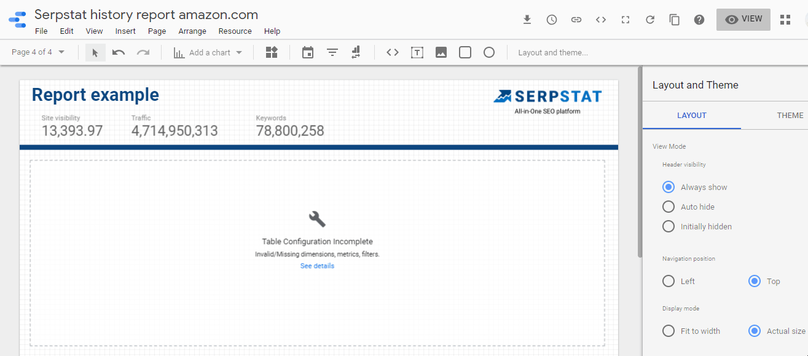Set navigation position to Top
808x356 pixels.
(x=755, y=281)
